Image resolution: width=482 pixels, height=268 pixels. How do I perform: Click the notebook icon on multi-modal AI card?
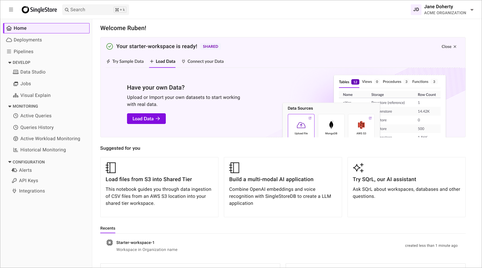(x=234, y=168)
